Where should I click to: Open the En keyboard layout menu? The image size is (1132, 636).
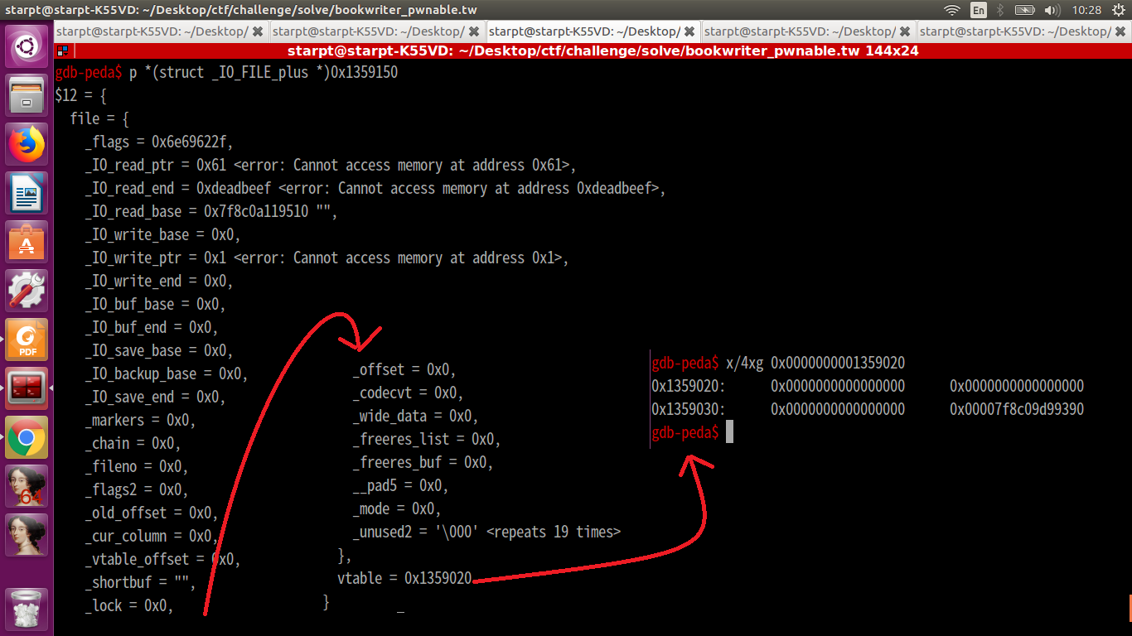[978, 11]
